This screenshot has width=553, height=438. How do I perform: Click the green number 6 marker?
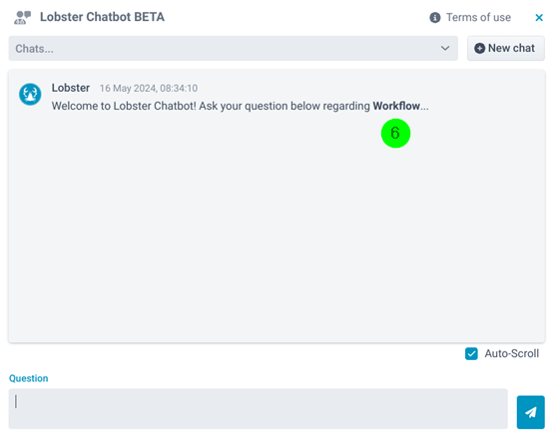[395, 134]
